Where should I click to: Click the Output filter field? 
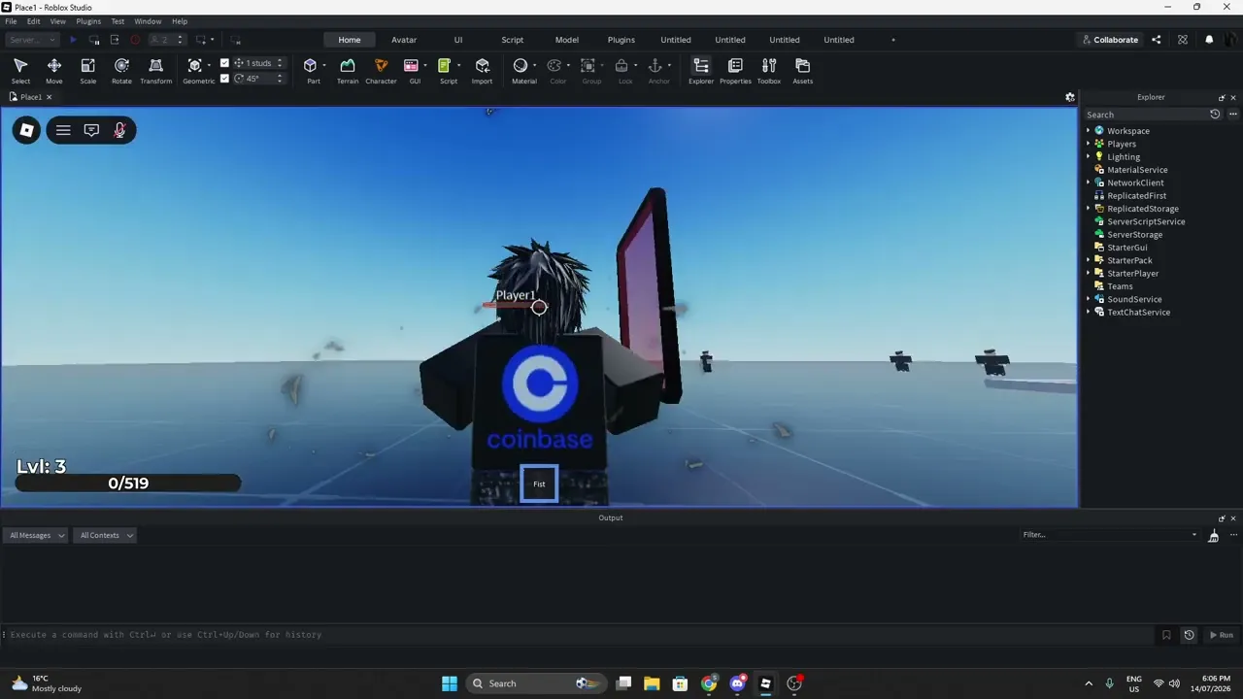(1110, 535)
